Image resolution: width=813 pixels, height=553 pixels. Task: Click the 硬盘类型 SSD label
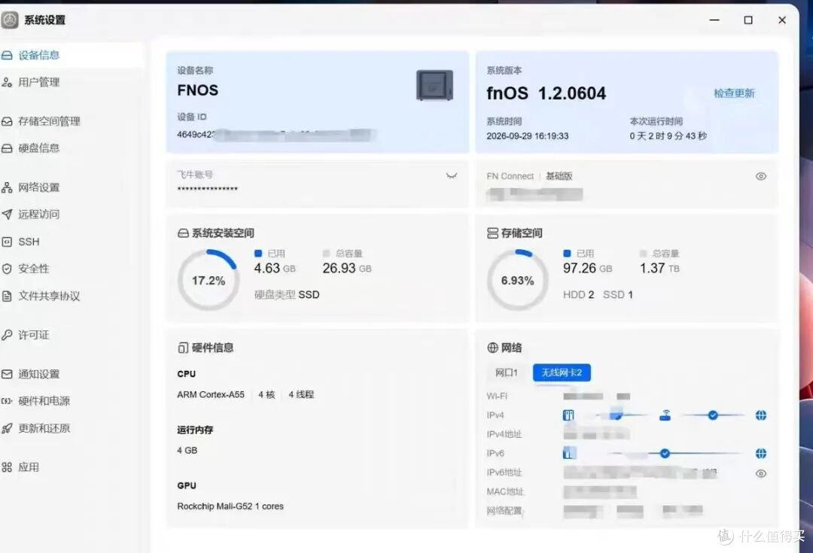[x=287, y=294]
